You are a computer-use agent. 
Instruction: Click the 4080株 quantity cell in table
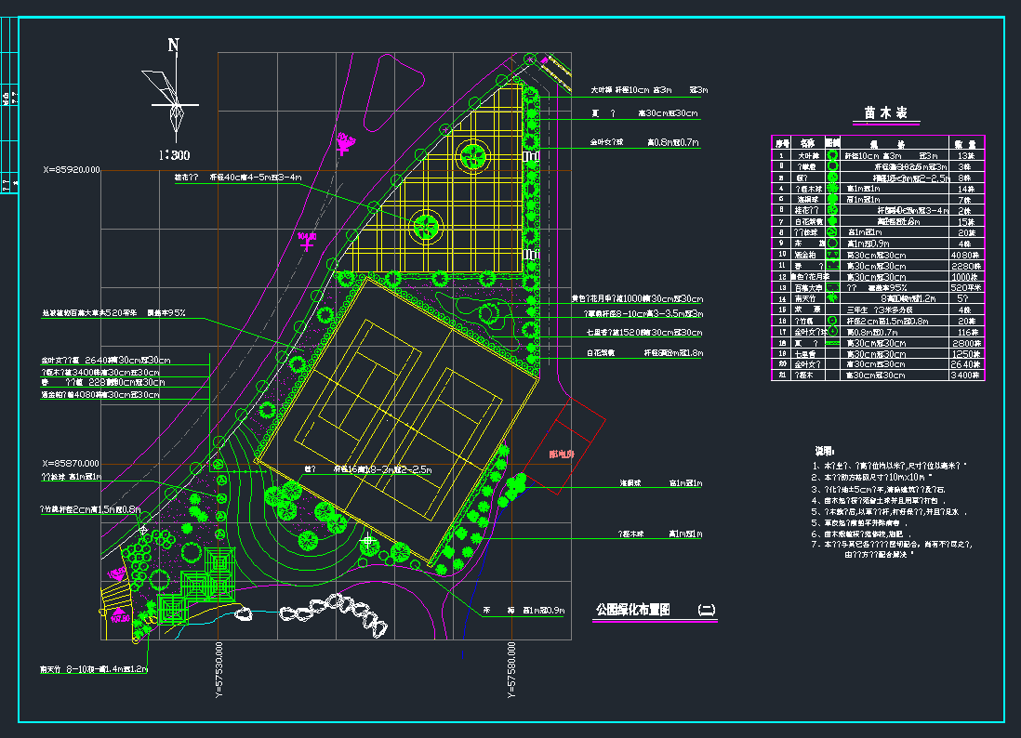966,255
